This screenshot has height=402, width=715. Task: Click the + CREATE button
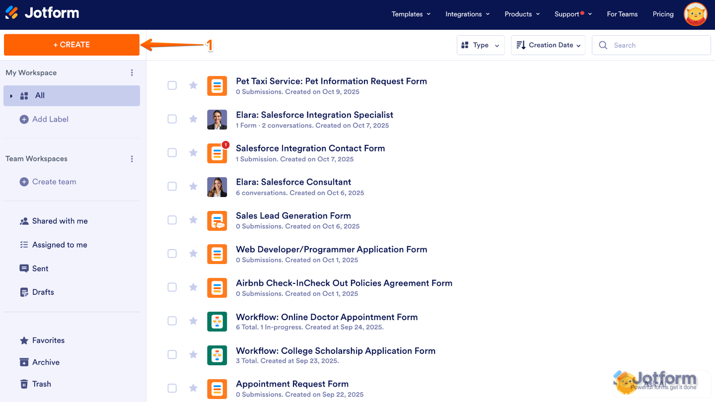(71, 45)
